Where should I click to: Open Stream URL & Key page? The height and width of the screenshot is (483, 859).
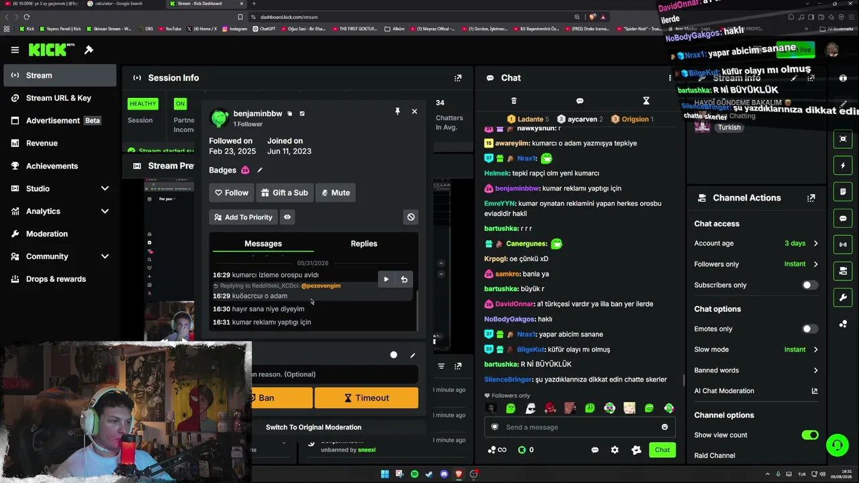click(59, 98)
